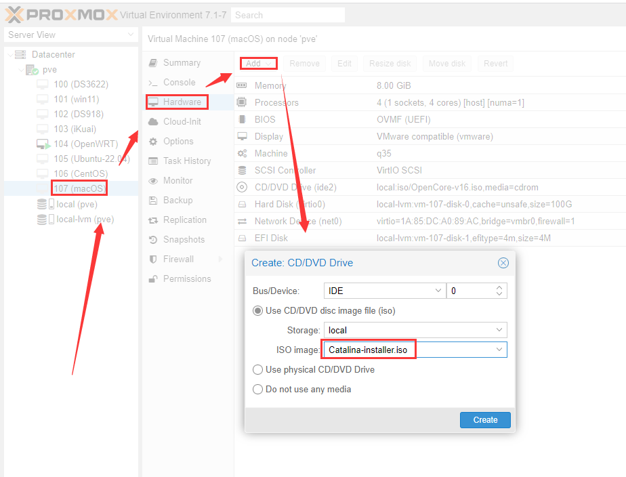The image size is (626, 477).
Task: Select the Hard Disk (virtio0) row
Action: click(x=430, y=204)
